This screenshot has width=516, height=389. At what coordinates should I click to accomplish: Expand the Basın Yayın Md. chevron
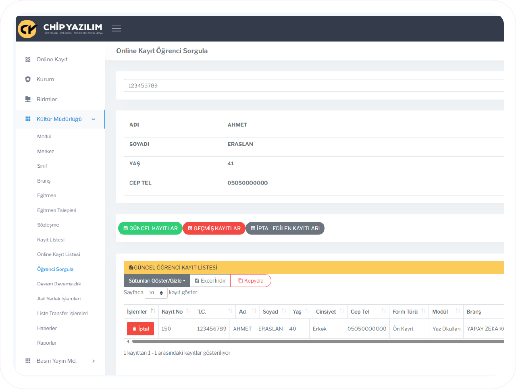pyautogui.click(x=94, y=361)
